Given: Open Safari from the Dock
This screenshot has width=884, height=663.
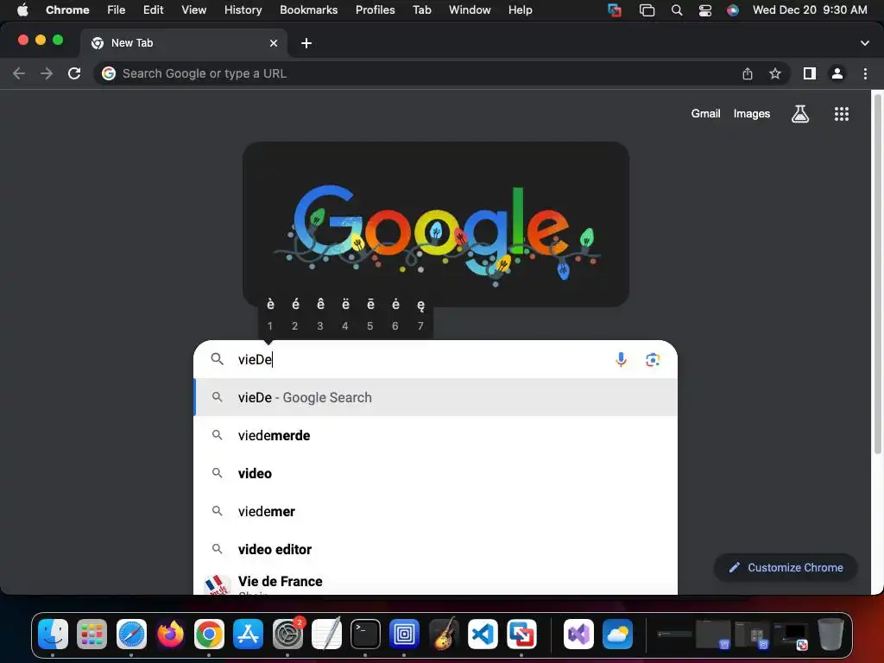Looking at the screenshot, I should point(131,635).
